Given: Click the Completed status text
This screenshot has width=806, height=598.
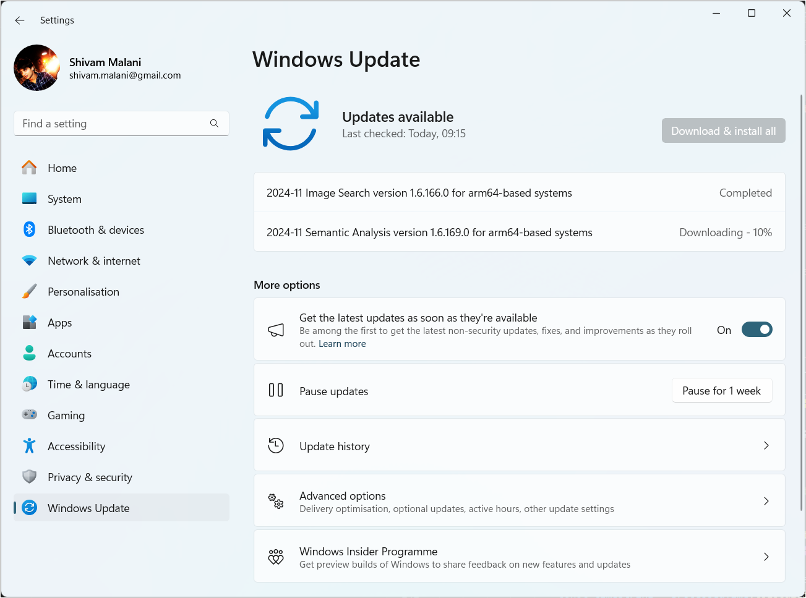Looking at the screenshot, I should click(x=745, y=193).
